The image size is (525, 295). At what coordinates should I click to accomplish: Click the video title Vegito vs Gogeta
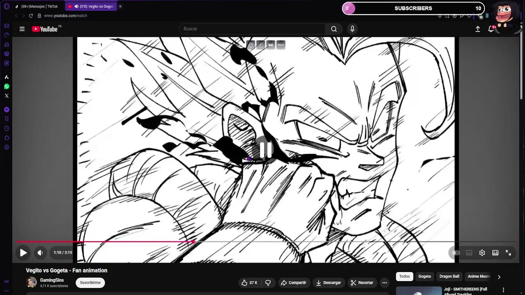(66, 270)
